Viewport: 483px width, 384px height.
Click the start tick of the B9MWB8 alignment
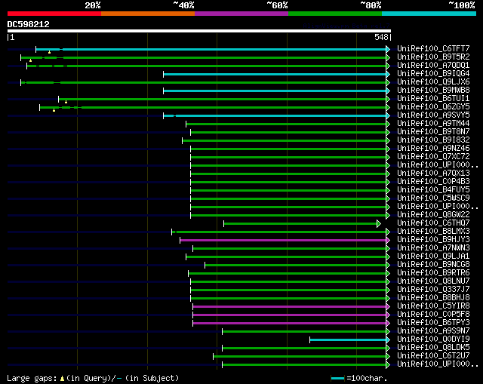pyautogui.click(x=164, y=91)
